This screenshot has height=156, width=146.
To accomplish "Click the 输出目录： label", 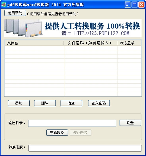I will 17,123.
